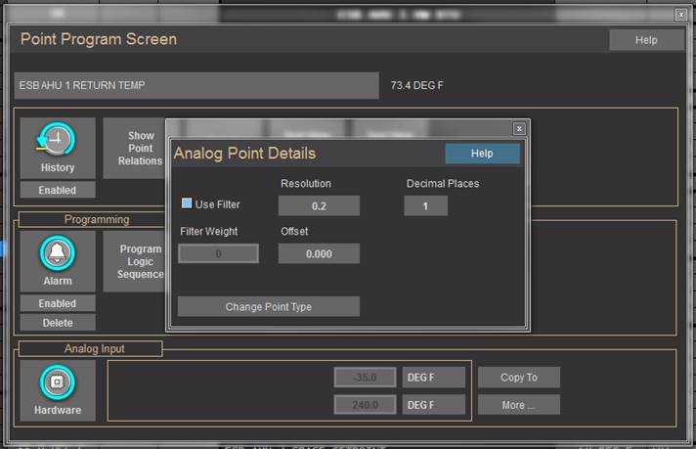Open Help on Point Program Screen
Viewport: 696px width, 449px height.
tap(646, 40)
